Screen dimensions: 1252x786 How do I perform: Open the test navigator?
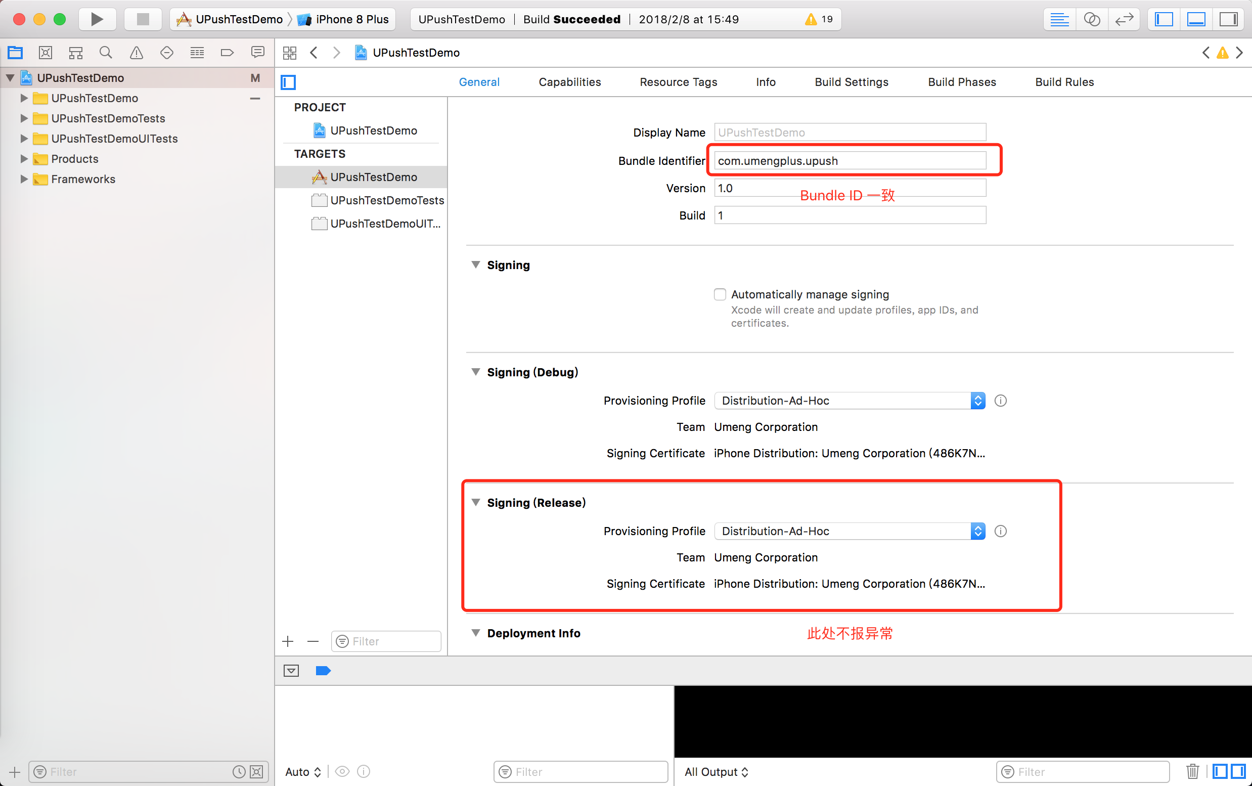tap(167, 53)
